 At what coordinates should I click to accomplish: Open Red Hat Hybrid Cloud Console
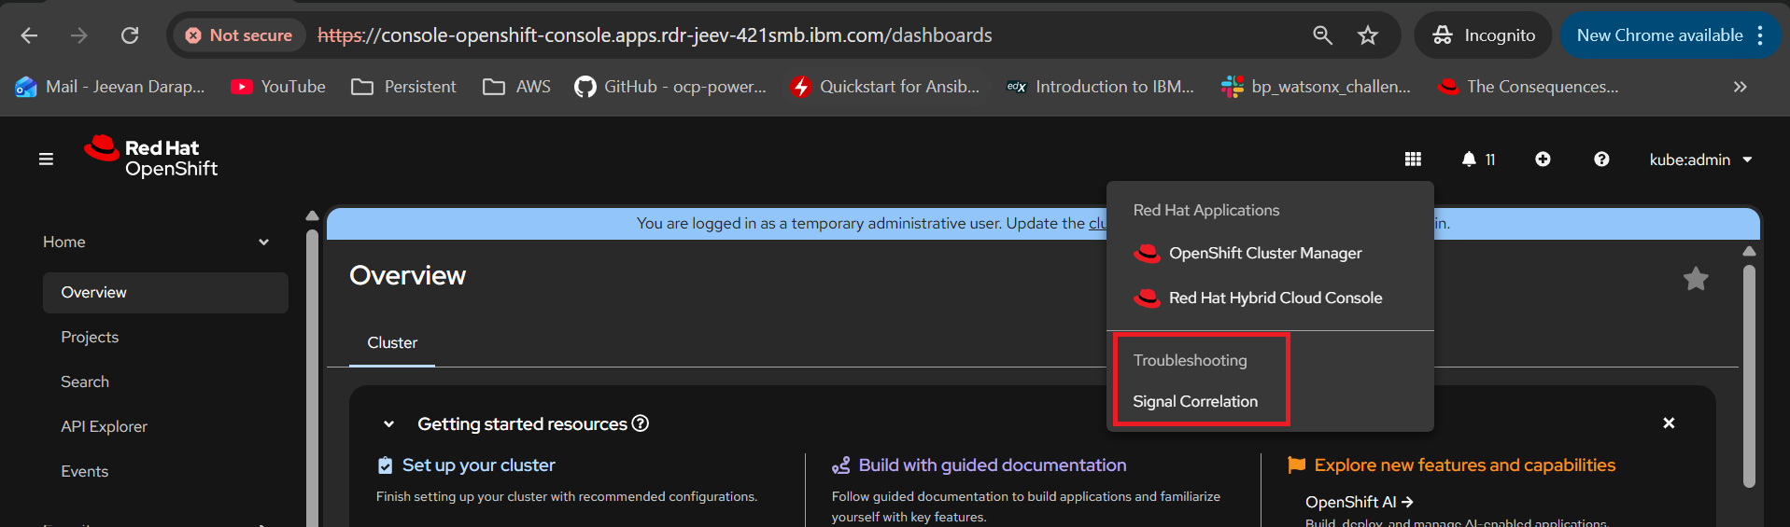(1275, 298)
